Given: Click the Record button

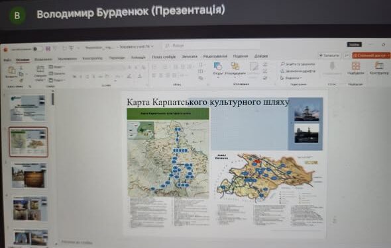Looking at the screenshot, I should [330, 56].
